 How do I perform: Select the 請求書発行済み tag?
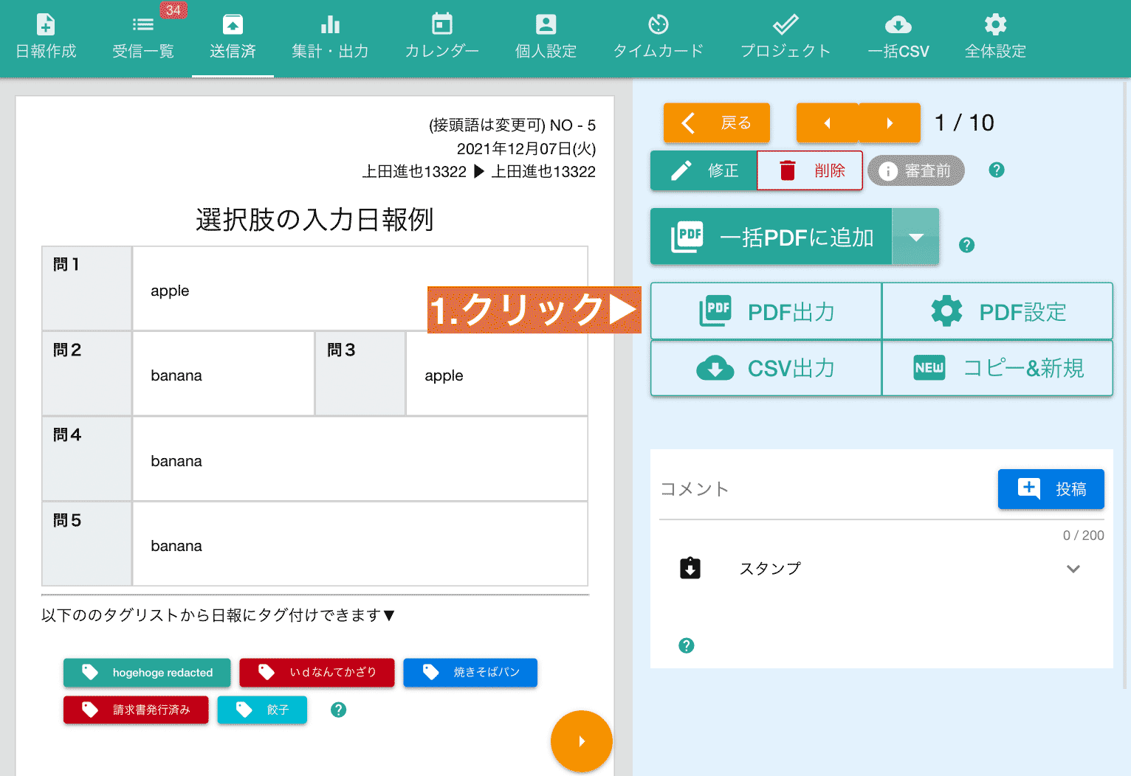pos(136,710)
